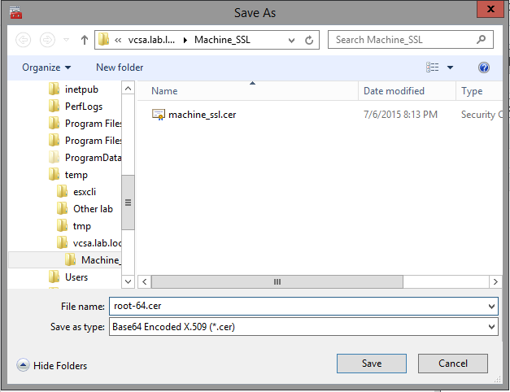Click the horizontal scrollbar thumb

tap(277, 281)
